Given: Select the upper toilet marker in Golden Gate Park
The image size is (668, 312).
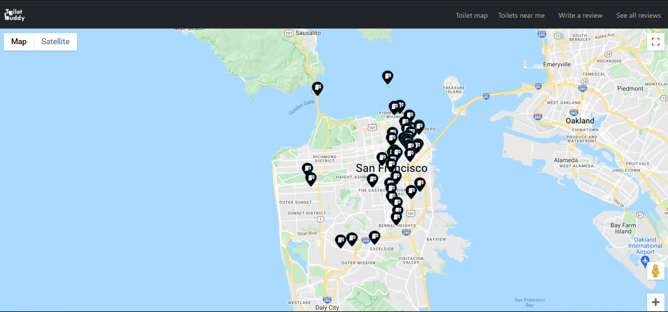Looking at the screenshot, I should tap(308, 169).
